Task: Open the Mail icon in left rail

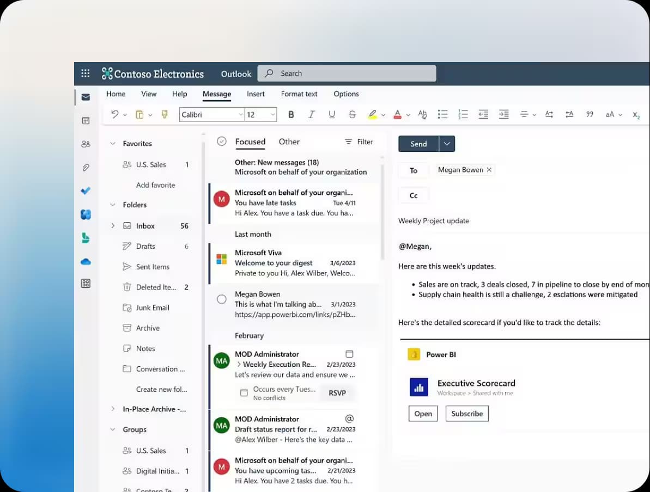Action: [x=86, y=97]
